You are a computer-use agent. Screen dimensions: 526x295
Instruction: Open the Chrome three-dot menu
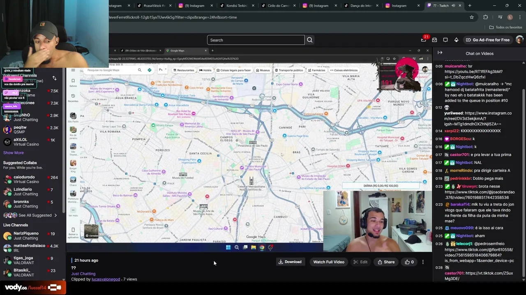pos(520,17)
